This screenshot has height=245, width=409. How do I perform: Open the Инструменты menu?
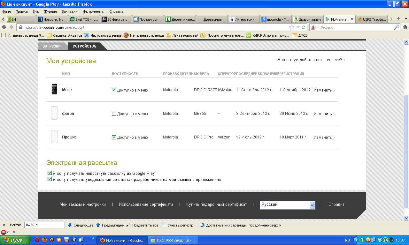click(x=93, y=11)
